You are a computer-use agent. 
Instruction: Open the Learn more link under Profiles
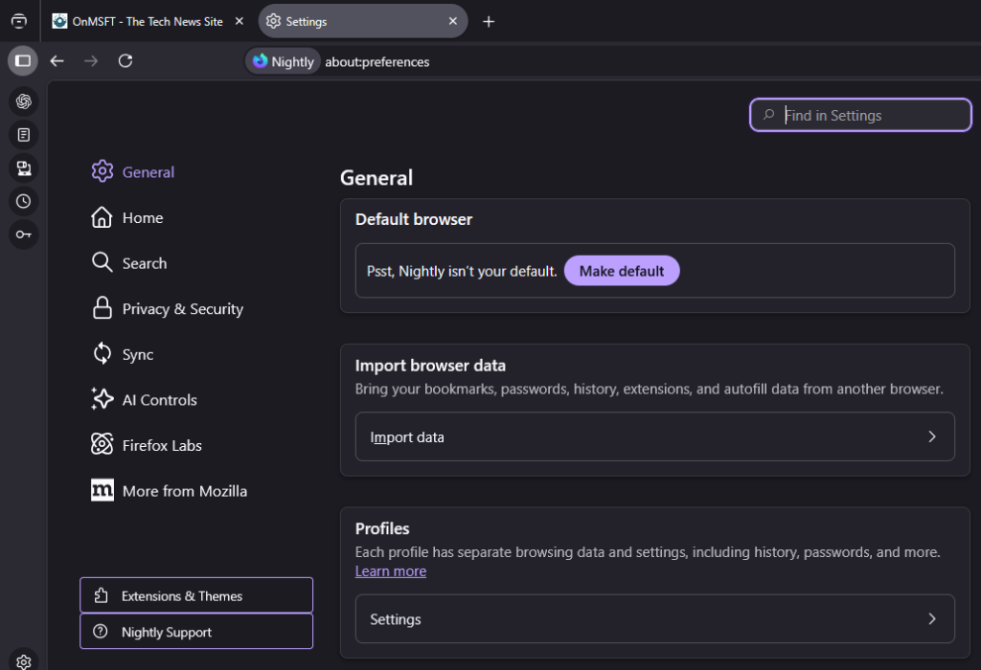pyautogui.click(x=390, y=571)
